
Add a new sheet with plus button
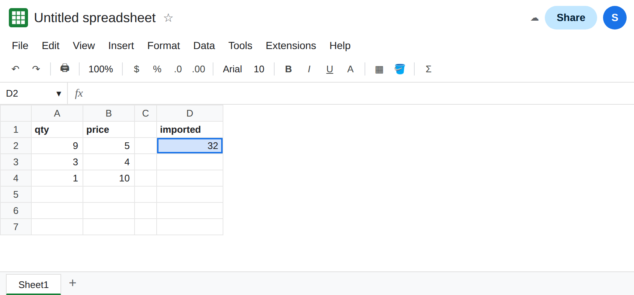[x=73, y=283]
